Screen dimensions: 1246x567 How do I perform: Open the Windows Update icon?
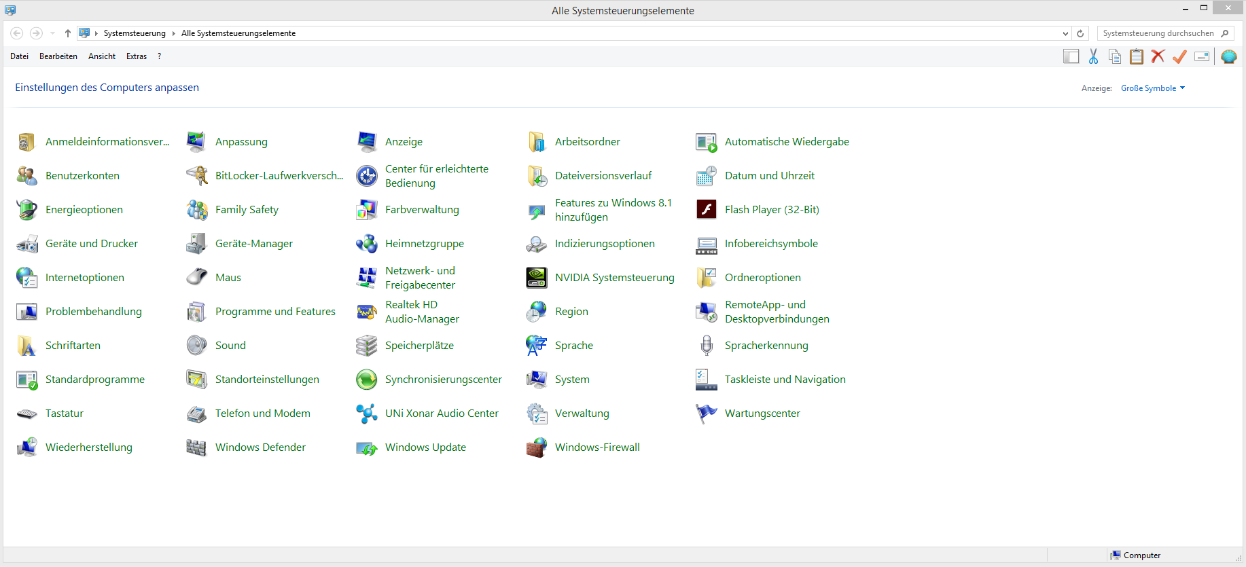click(366, 447)
